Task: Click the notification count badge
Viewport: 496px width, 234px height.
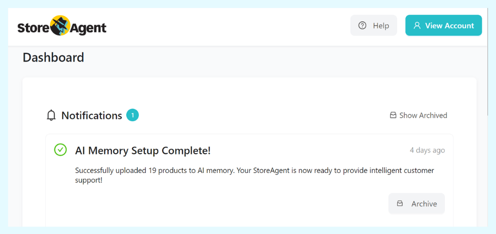Action: (x=133, y=115)
